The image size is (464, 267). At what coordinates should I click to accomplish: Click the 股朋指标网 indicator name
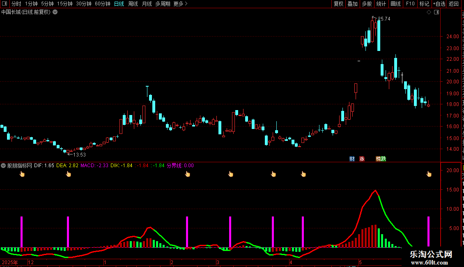coord(20,166)
